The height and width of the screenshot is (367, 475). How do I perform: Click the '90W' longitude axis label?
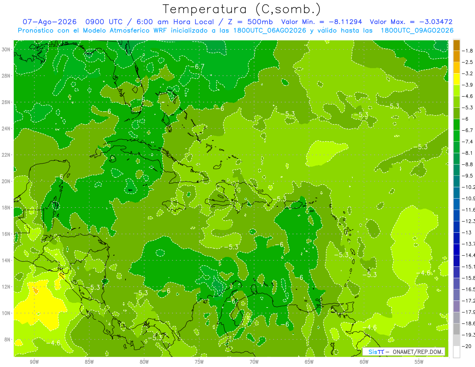(34, 362)
